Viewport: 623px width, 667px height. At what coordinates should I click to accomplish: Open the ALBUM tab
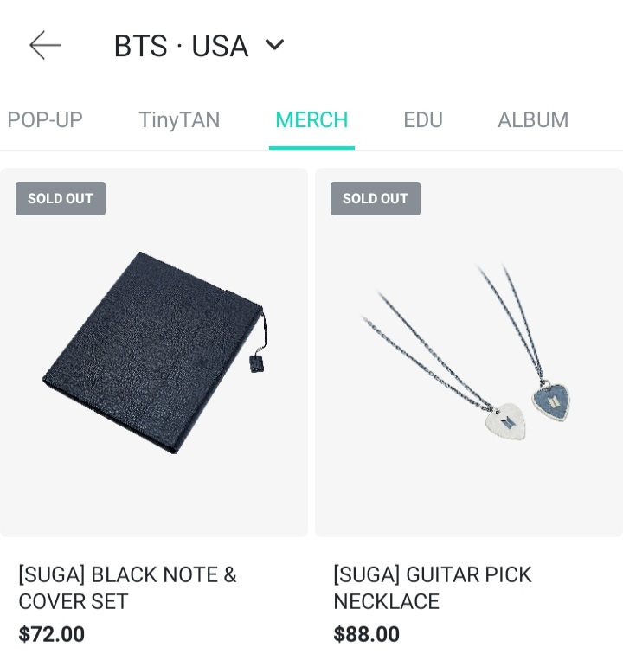(533, 120)
